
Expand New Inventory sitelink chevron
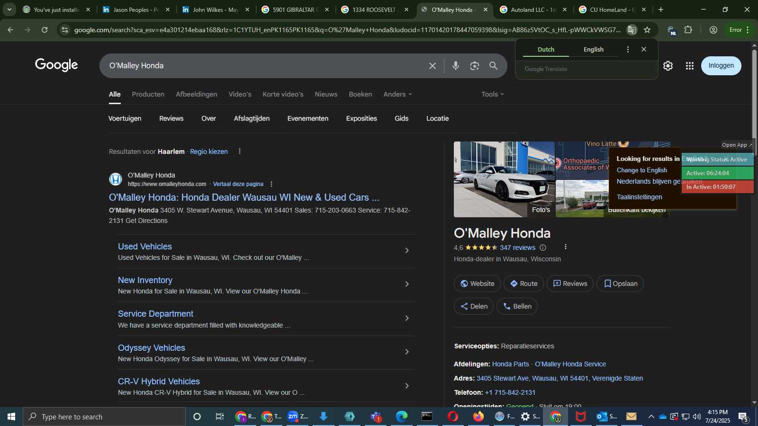(407, 284)
